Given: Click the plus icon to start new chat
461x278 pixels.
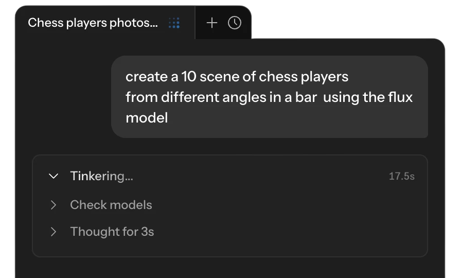Looking at the screenshot, I should pyautogui.click(x=211, y=23).
